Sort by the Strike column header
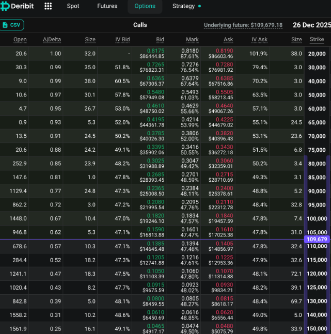 (x=317, y=39)
